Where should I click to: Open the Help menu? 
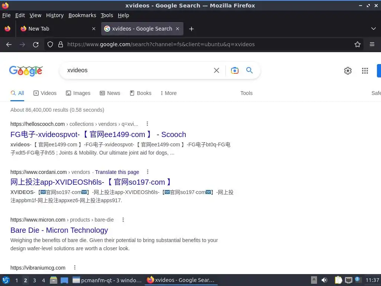(124, 15)
